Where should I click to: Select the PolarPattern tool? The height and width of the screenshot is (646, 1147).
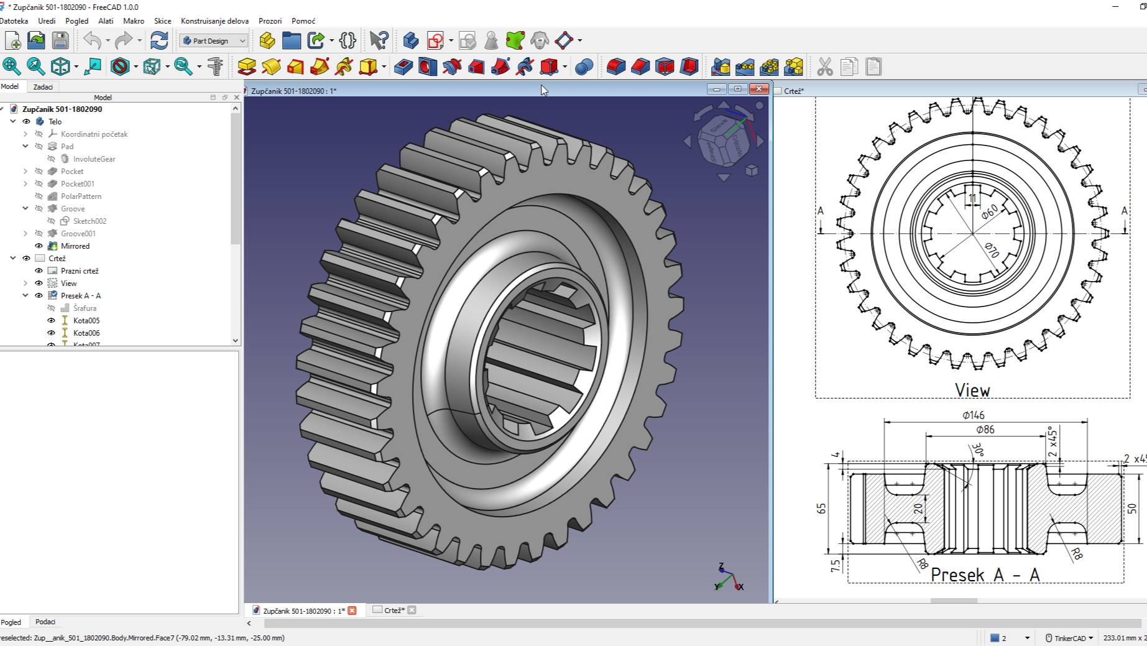[770, 67]
